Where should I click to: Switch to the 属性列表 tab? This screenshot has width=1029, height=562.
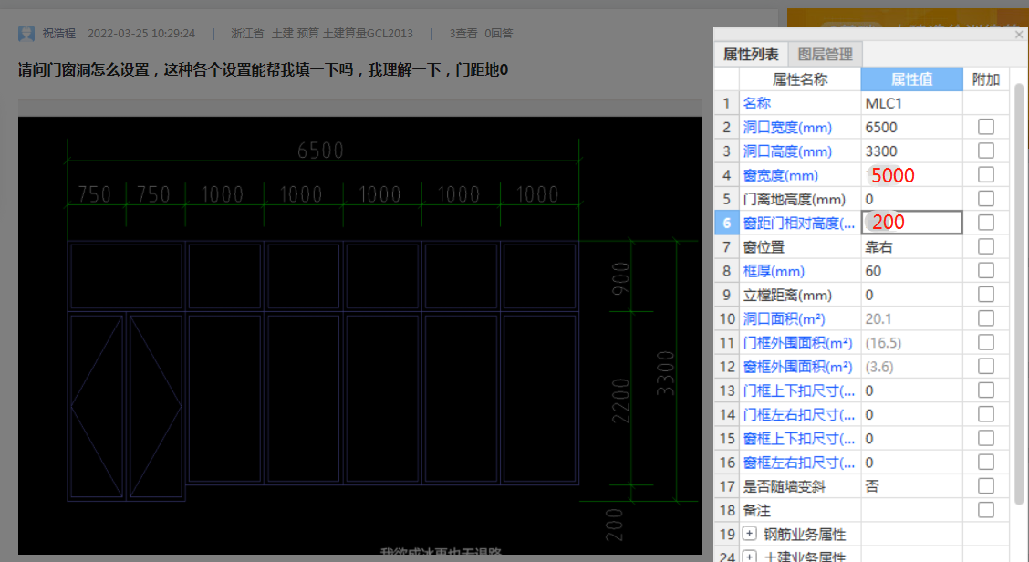click(751, 55)
